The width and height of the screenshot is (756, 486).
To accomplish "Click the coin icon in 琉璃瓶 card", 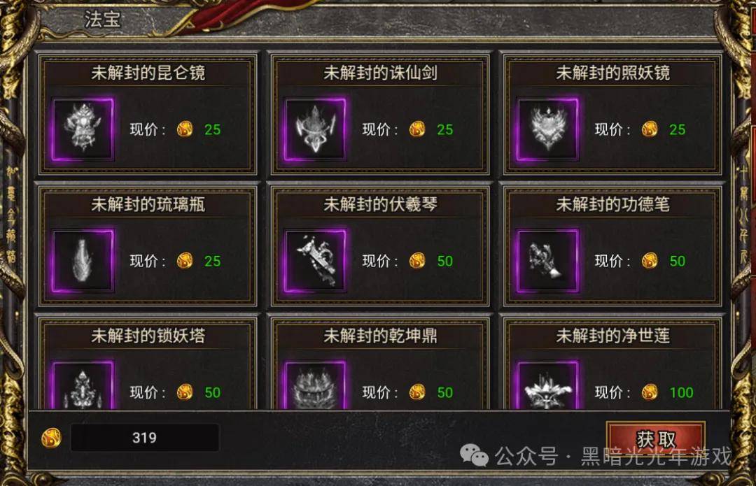I will 185,261.
